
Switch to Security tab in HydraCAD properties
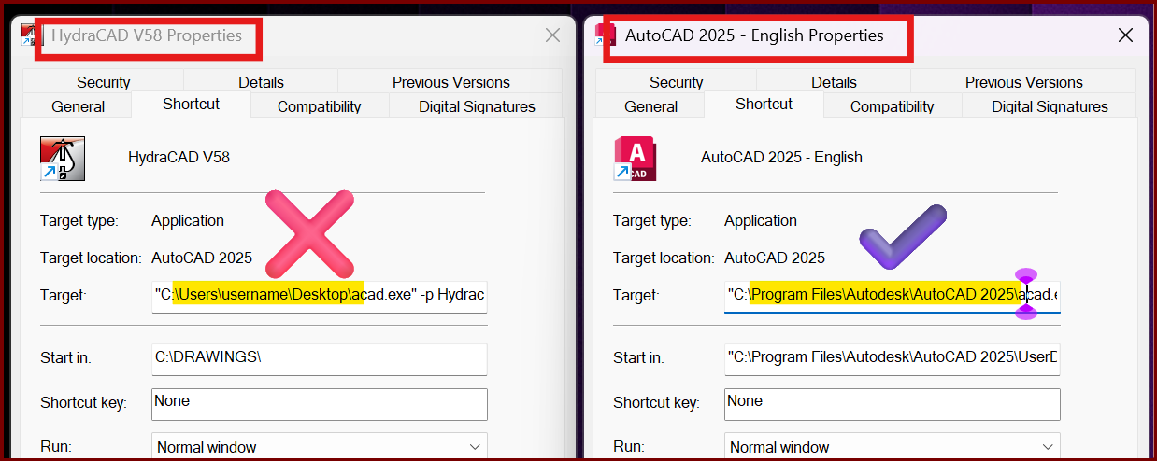click(x=103, y=82)
